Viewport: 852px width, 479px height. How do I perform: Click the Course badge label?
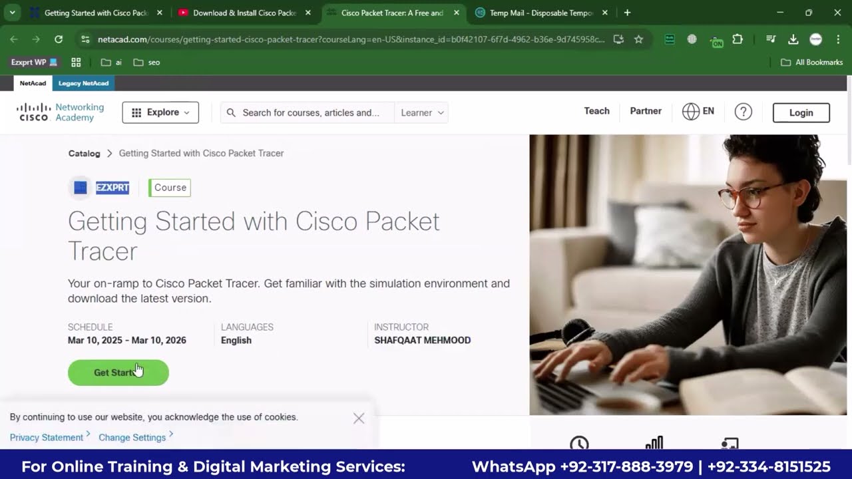(x=170, y=188)
